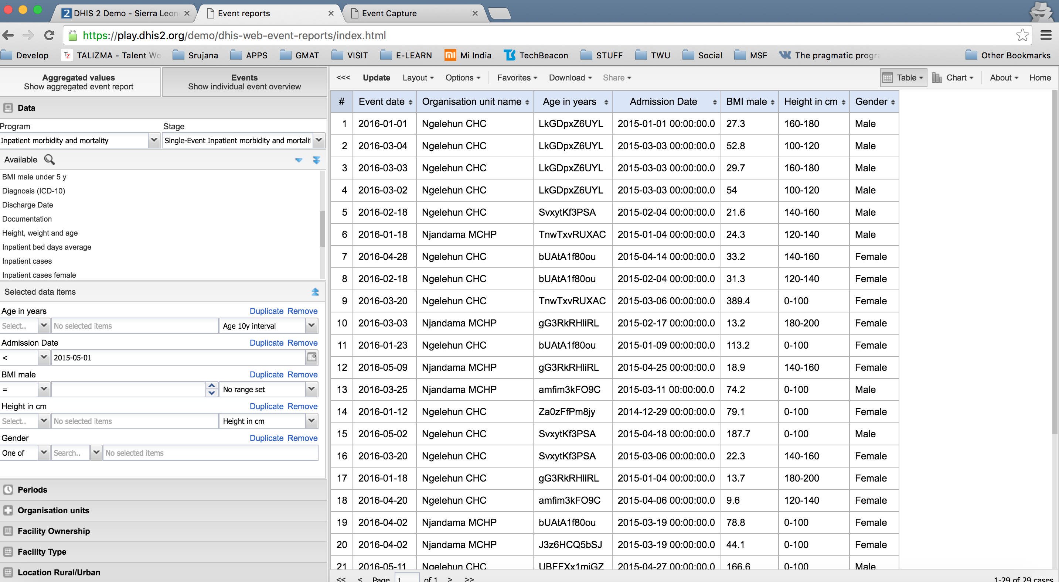Image resolution: width=1059 pixels, height=582 pixels.
Task: Click the deselect-all up arrow icon
Action: point(315,292)
